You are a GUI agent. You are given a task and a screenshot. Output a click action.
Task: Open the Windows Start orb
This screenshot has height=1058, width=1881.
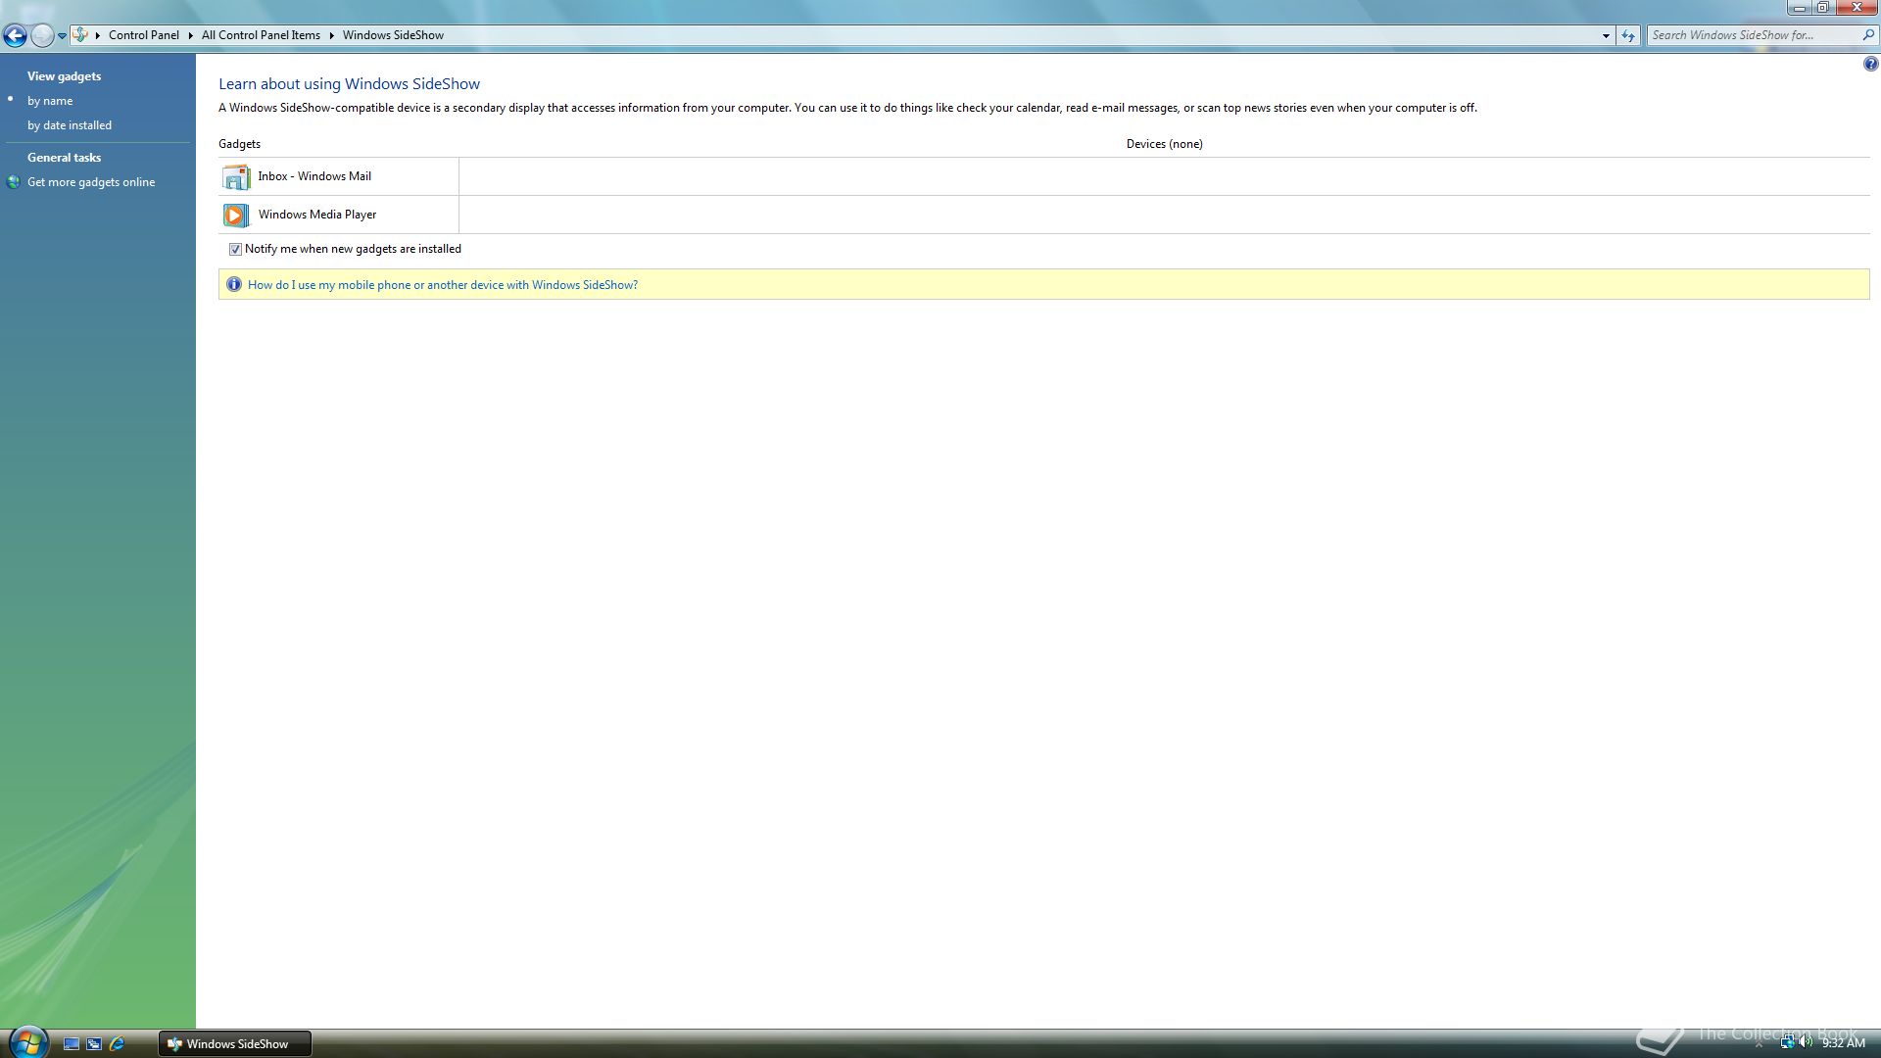pos(27,1042)
